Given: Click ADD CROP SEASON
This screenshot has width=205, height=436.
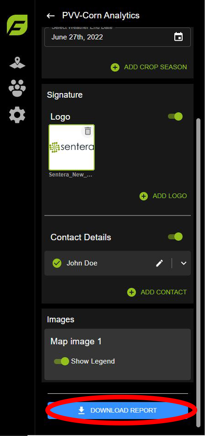Looking at the screenshot, I should click(149, 67).
